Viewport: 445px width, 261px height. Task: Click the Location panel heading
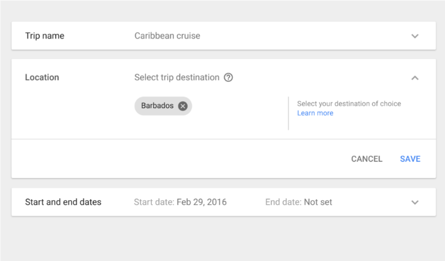point(42,77)
